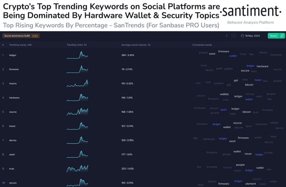Sort by Average social volume, 7d column
The height and width of the screenshot is (187, 286).
[135, 45]
